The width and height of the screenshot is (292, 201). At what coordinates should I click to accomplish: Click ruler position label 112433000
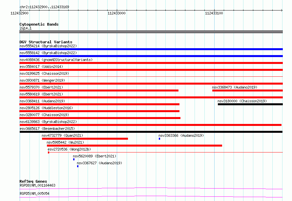(116, 13)
